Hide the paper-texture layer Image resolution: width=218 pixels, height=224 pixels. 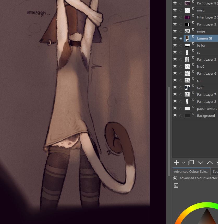point(175,108)
